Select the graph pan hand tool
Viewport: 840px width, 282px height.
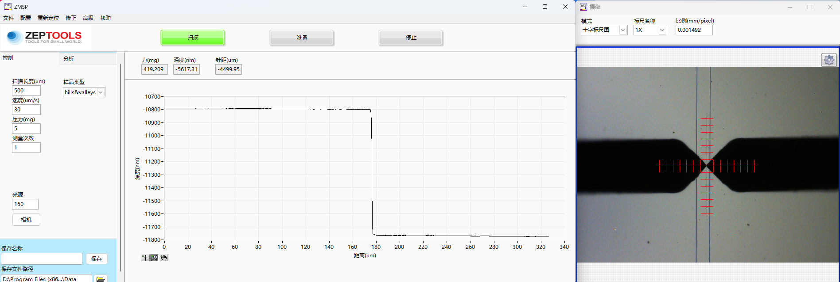tap(164, 258)
